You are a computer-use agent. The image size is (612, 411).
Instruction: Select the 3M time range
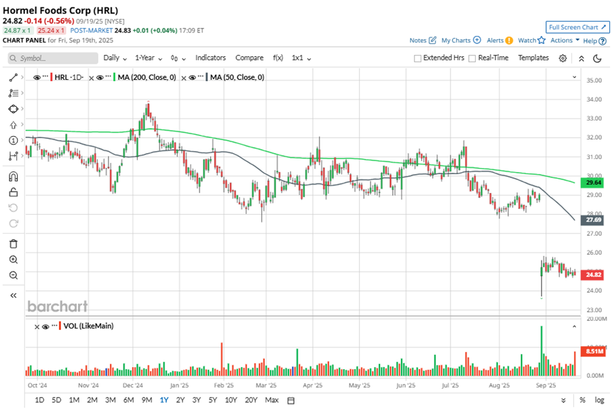pyautogui.click(x=111, y=400)
